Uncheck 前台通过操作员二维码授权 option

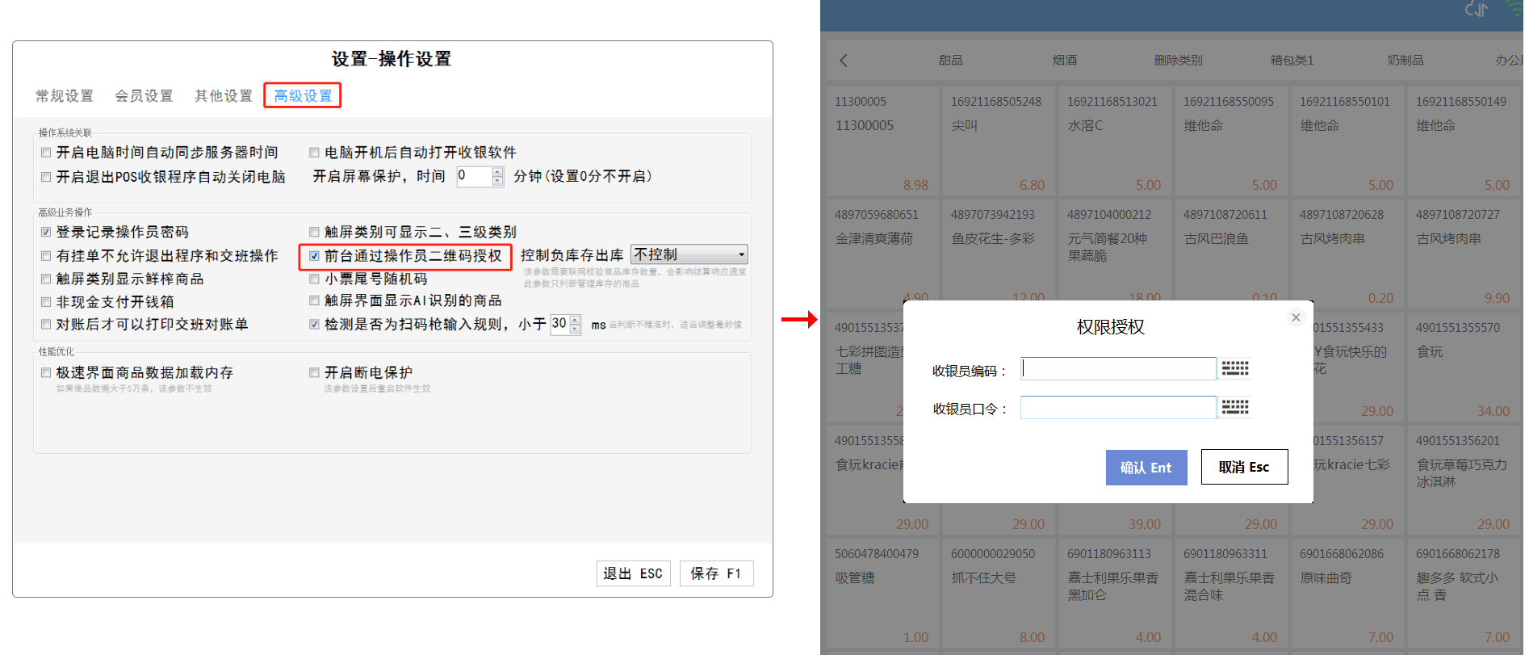pos(315,256)
